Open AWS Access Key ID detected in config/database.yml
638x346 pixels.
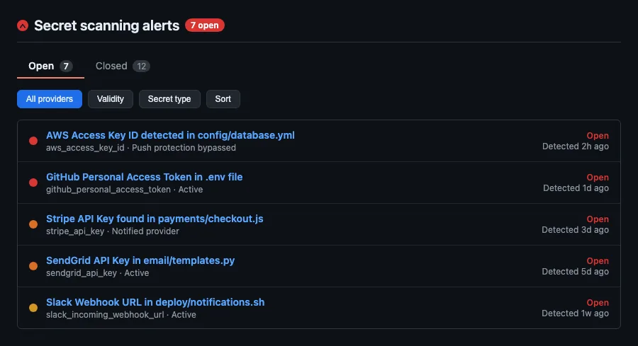pyautogui.click(x=170, y=135)
